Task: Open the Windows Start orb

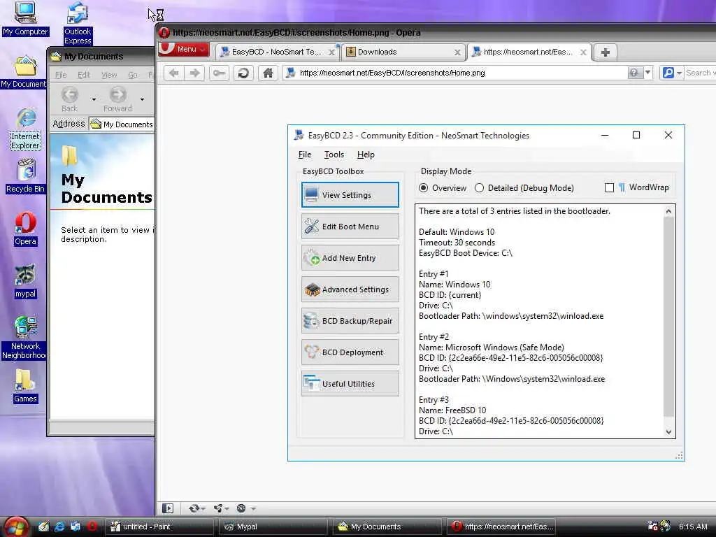Action: click(x=16, y=527)
